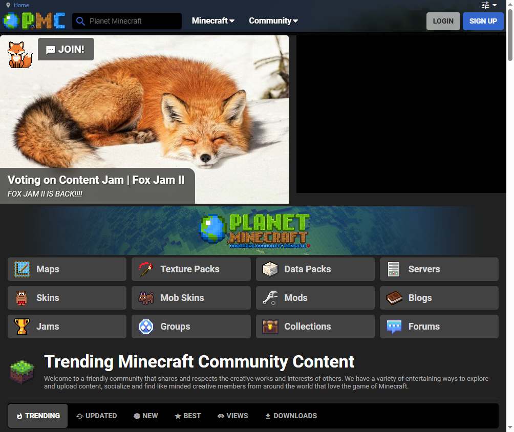Click the magnifier search icon

80,21
